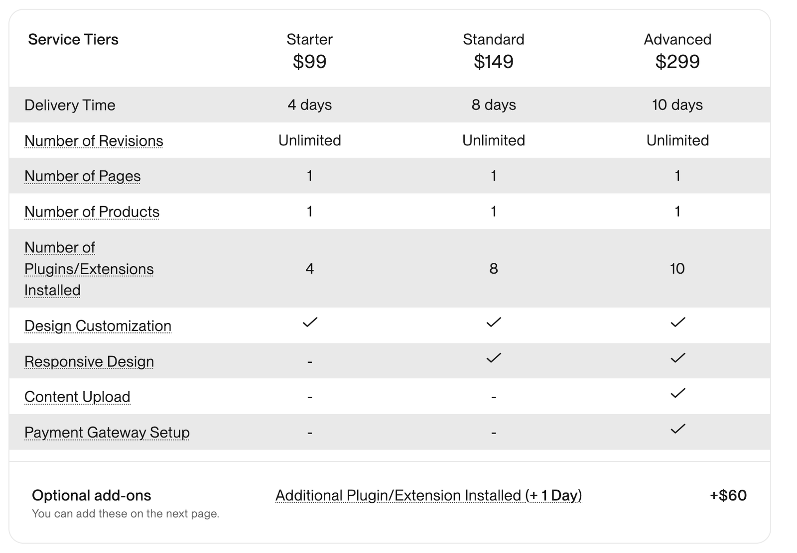Click the Advanced tier Payment Gateway Setup checkmark
Screen dimensions: 797x553
point(678,429)
